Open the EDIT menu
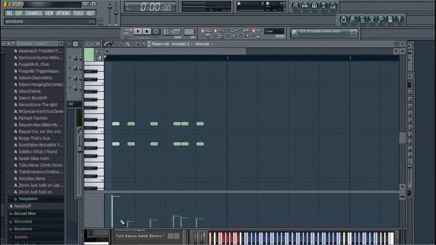 click(18, 14)
